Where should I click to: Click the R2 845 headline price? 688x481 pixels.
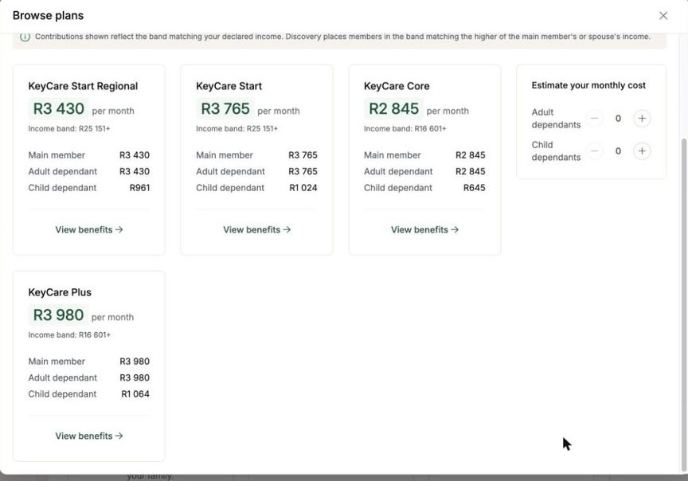[x=393, y=108]
